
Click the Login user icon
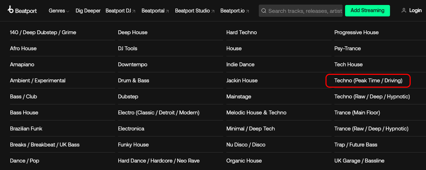point(404,10)
